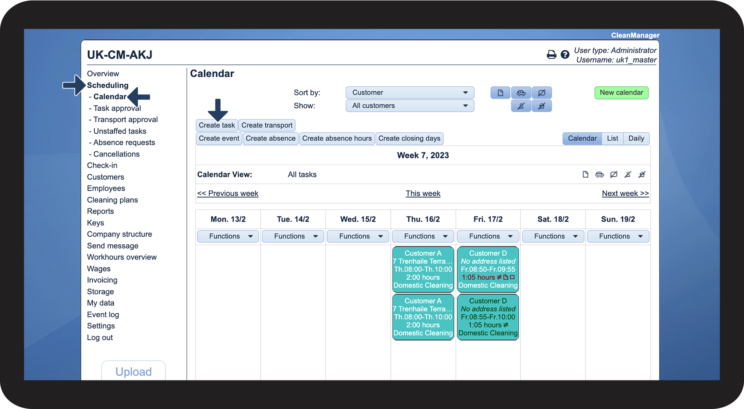The height and width of the screenshot is (409, 744).
Task: Click crossed-square icon in Calendar View row
Action: pos(614,174)
